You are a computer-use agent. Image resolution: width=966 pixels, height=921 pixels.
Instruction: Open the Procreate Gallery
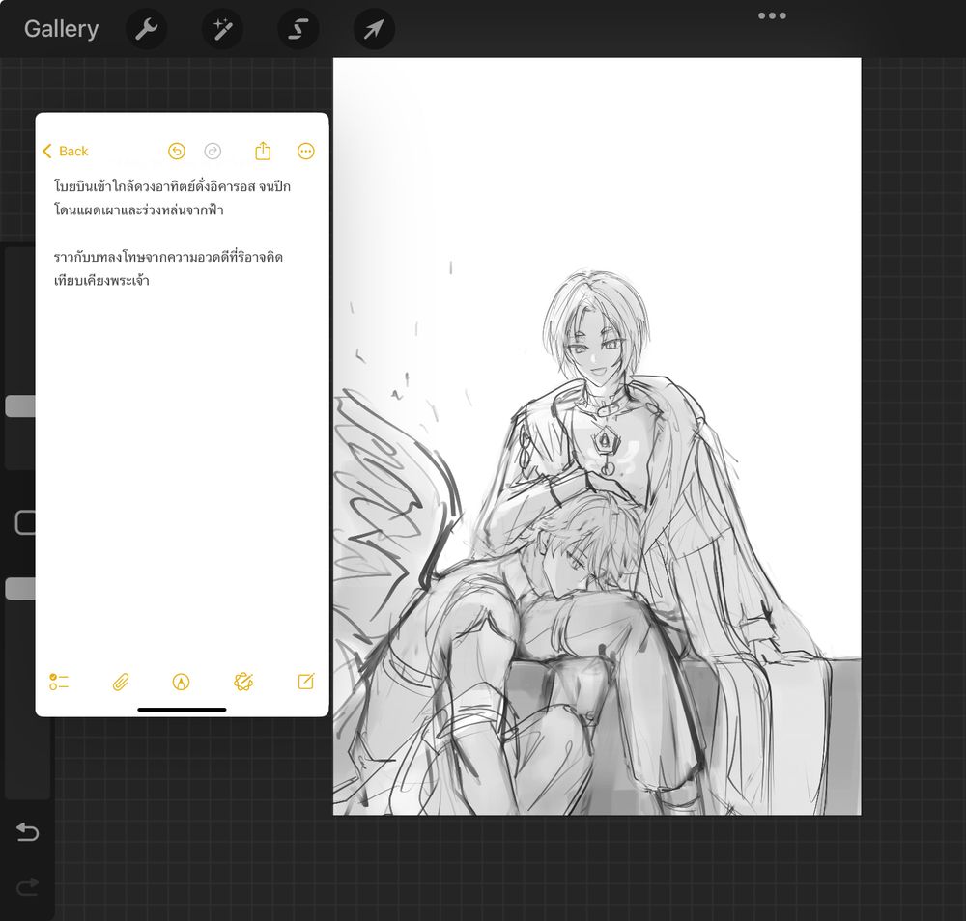(61, 29)
